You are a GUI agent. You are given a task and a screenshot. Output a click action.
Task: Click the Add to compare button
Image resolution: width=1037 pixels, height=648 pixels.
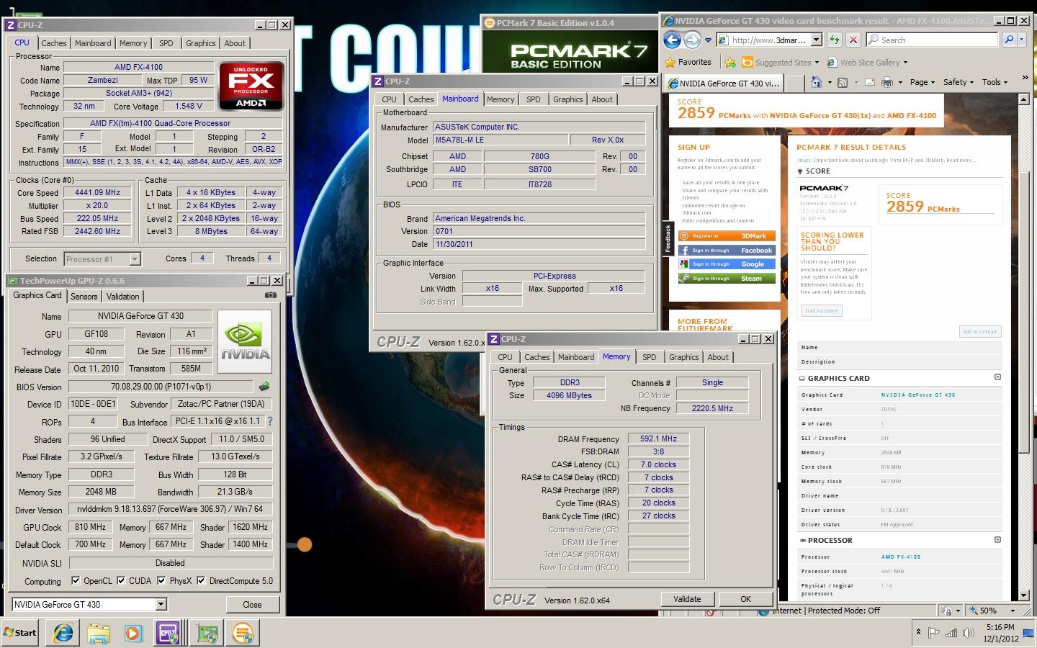(x=979, y=331)
